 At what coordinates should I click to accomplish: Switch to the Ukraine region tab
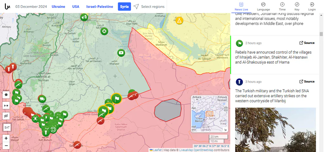click(x=58, y=7)
